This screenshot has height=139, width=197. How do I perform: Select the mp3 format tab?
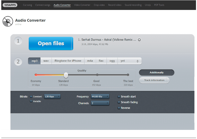(x=34, y=61)
